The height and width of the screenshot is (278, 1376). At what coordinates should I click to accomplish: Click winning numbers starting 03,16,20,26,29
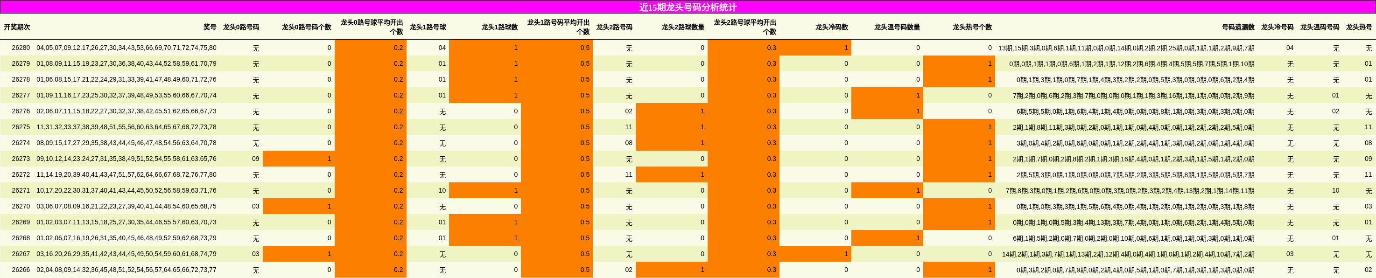[x=126, y=254]
